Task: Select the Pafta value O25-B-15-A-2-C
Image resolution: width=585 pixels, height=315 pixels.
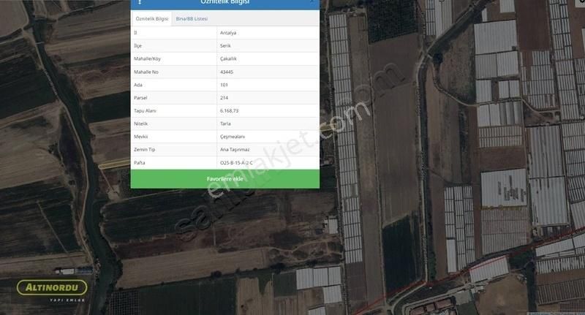Action: (x=236, y=162)
